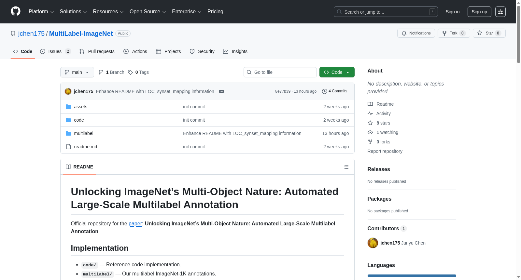Click the init commit message on assets row
Image resolution: width=521 pixels, height=280 pixels.
[x=194, y=107]
